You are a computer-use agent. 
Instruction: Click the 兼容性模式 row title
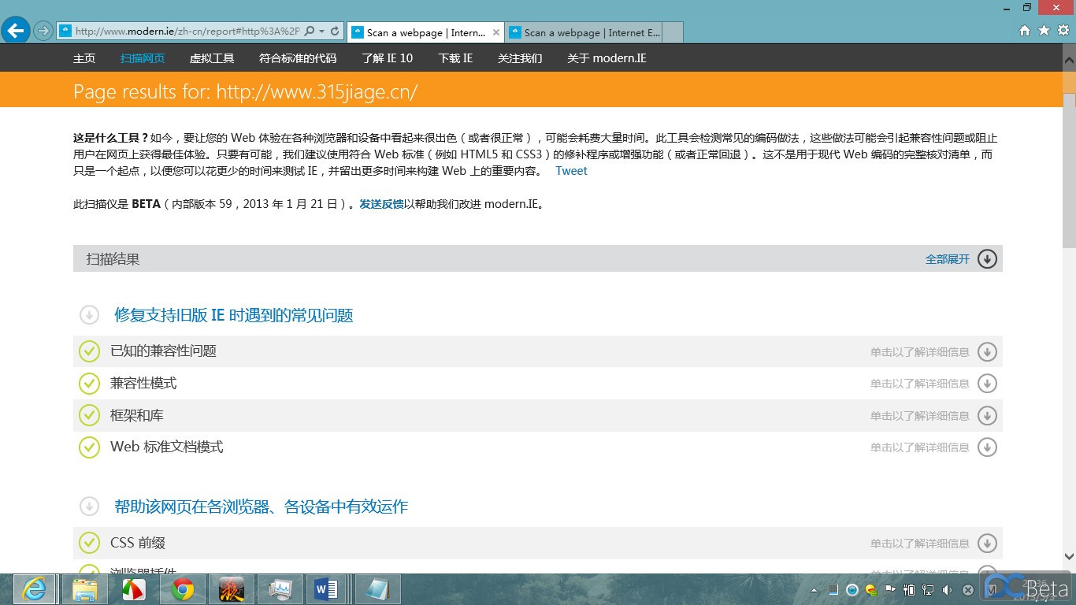tap(143, 384)
